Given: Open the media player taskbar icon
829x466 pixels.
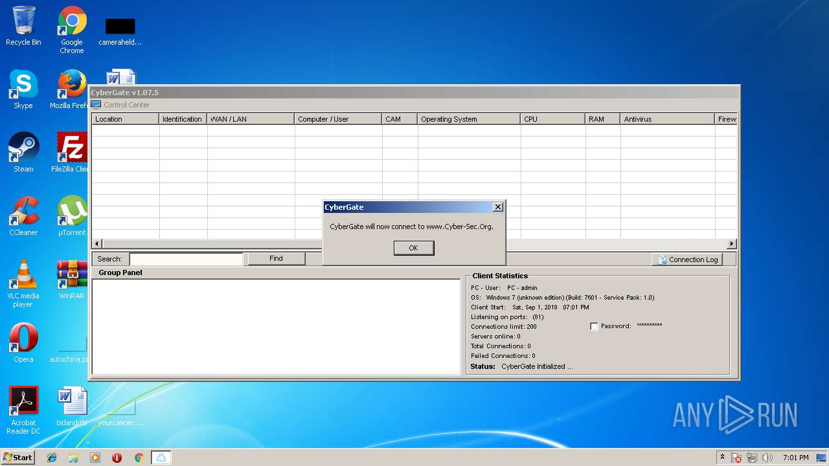Looking at the screenshot, I should [x=95, y=458].
